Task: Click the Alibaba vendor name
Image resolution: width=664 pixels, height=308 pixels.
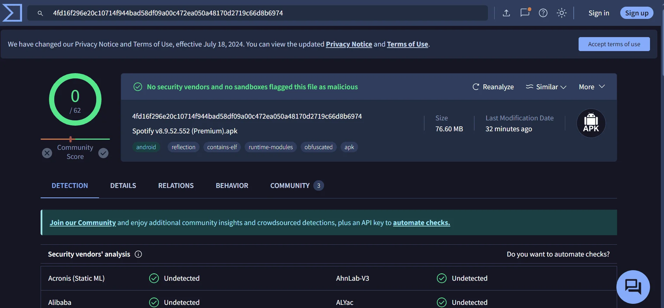Action: click(60, 302)
